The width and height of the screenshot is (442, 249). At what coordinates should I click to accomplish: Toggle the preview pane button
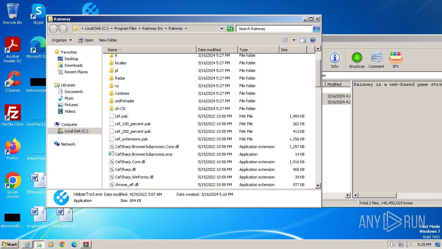point(303,40)
